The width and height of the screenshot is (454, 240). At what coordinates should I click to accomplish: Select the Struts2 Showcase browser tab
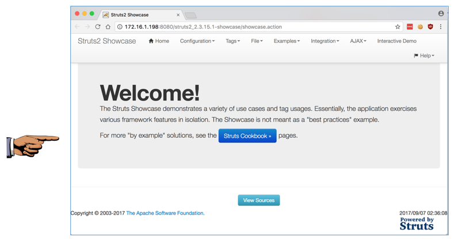click(142, 15)
